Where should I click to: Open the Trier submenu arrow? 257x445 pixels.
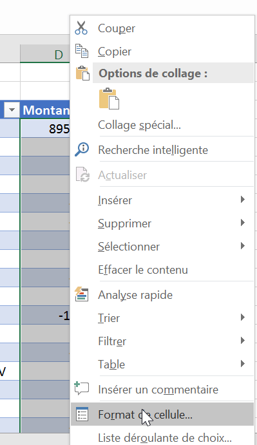(243, 317)
